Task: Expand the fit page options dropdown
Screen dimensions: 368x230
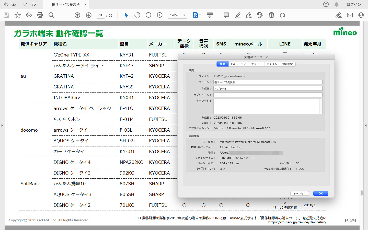Action: tap(200, 15)
